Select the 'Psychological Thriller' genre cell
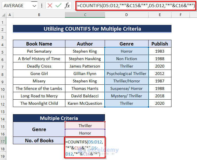The width and height of the screenshot is (197, 160). pyautogui.click(x=126, y=74)
